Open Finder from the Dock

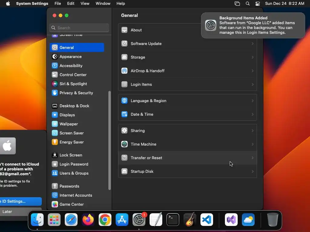pos(37,220)
